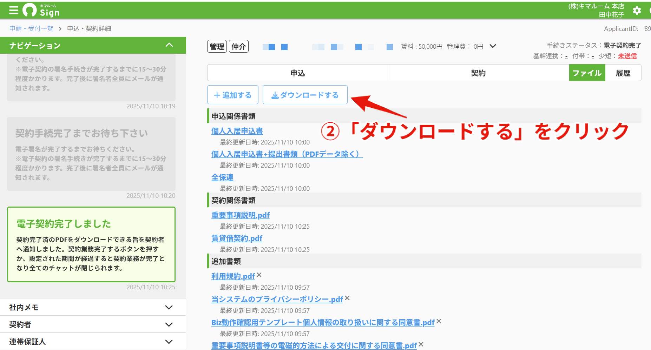Open 個人入居申込書+提出書類 link
This screenshot has height=350, width=651.
coord(287,154)
